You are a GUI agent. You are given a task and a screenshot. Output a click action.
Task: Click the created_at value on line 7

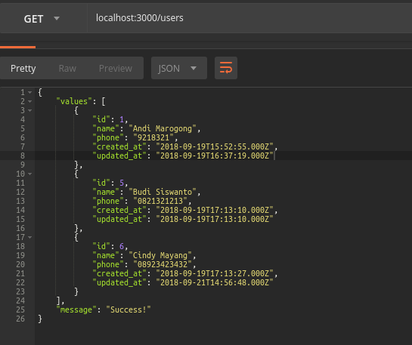click(x=215, y=146)
